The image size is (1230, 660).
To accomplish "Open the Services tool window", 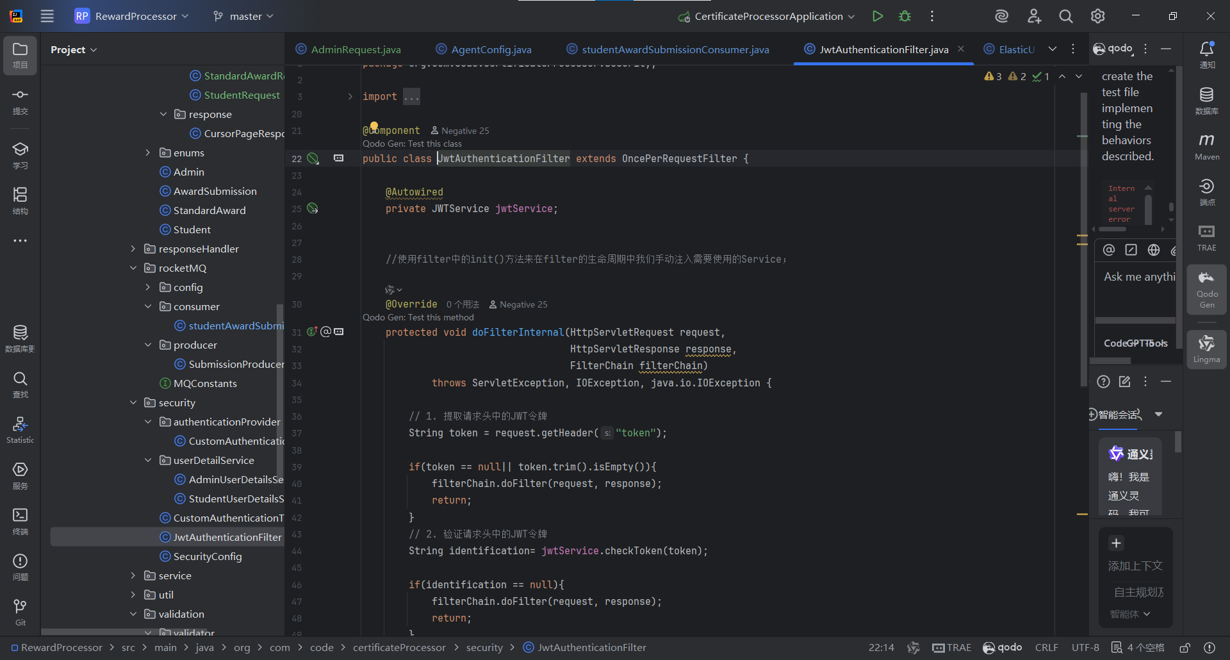I will click(x=20, y=476).
